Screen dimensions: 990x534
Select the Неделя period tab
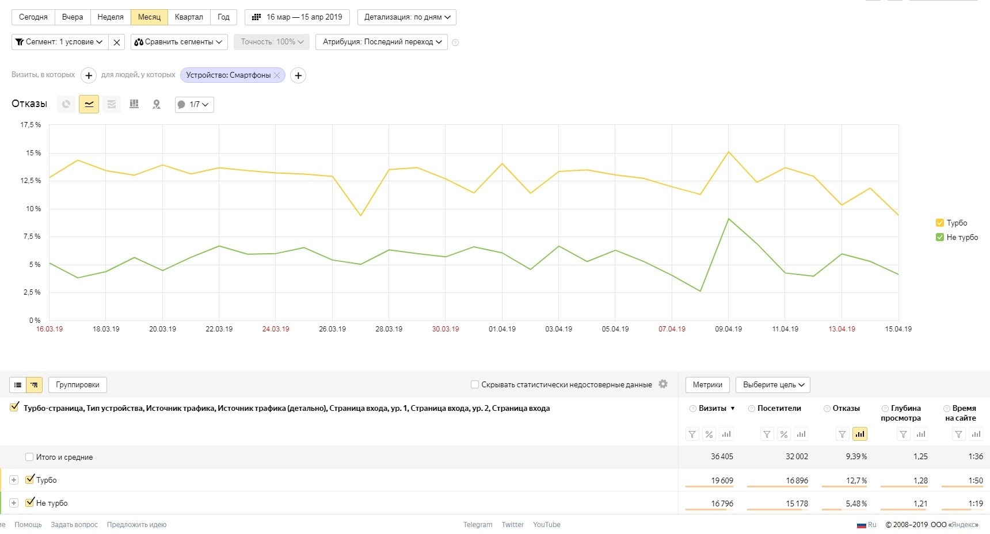coord(110,17)
